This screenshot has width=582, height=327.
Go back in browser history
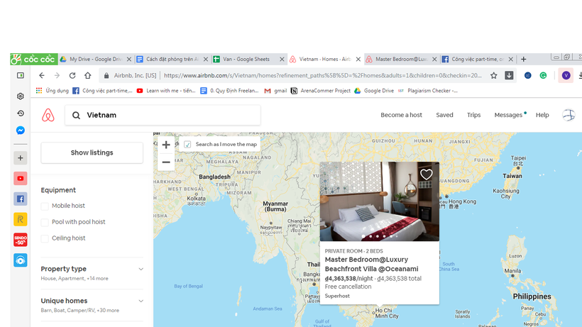click(42, 76)
